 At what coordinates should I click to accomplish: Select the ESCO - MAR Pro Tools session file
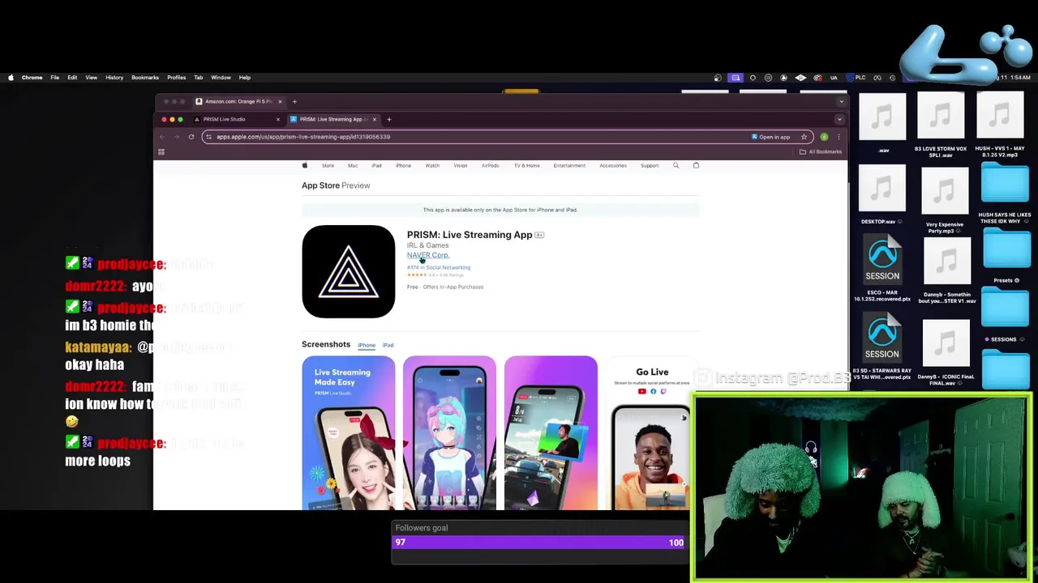(882, 269)
